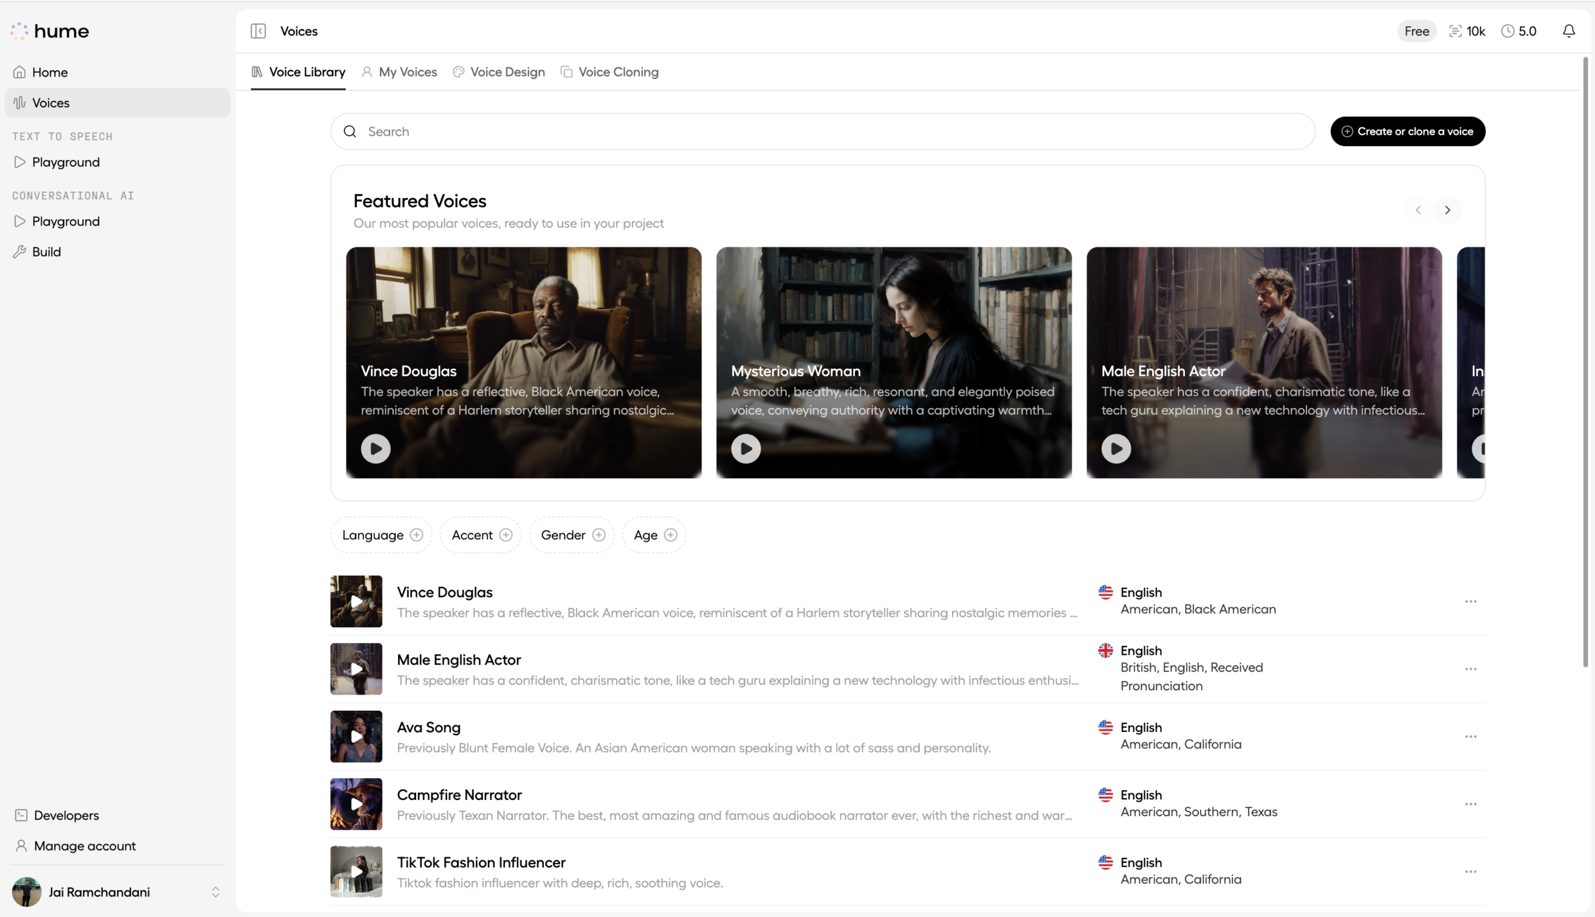Click the page vertical scrollbar
The width and height of the screenshot is (1595, 917).
1585,362
